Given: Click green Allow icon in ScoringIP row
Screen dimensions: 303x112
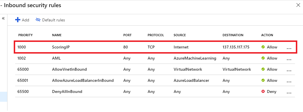Looking at the screenshot, I should [263, 47].
